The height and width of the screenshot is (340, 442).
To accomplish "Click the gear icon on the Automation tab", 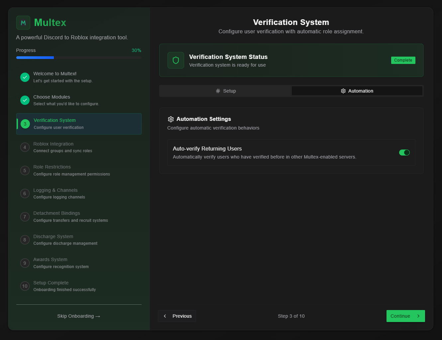I will pyautogui.click(x=343, y=91).
